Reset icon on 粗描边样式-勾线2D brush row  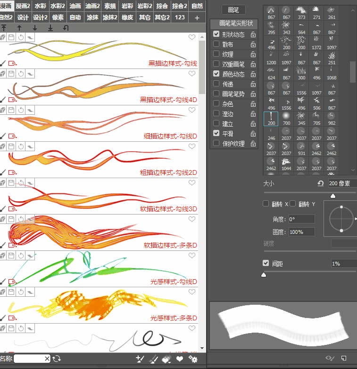click(x=21, y=146)
